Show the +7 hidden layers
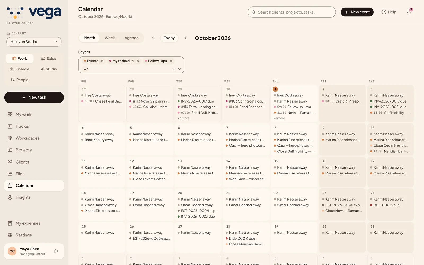The image size is (424, 265). point(86,69)
